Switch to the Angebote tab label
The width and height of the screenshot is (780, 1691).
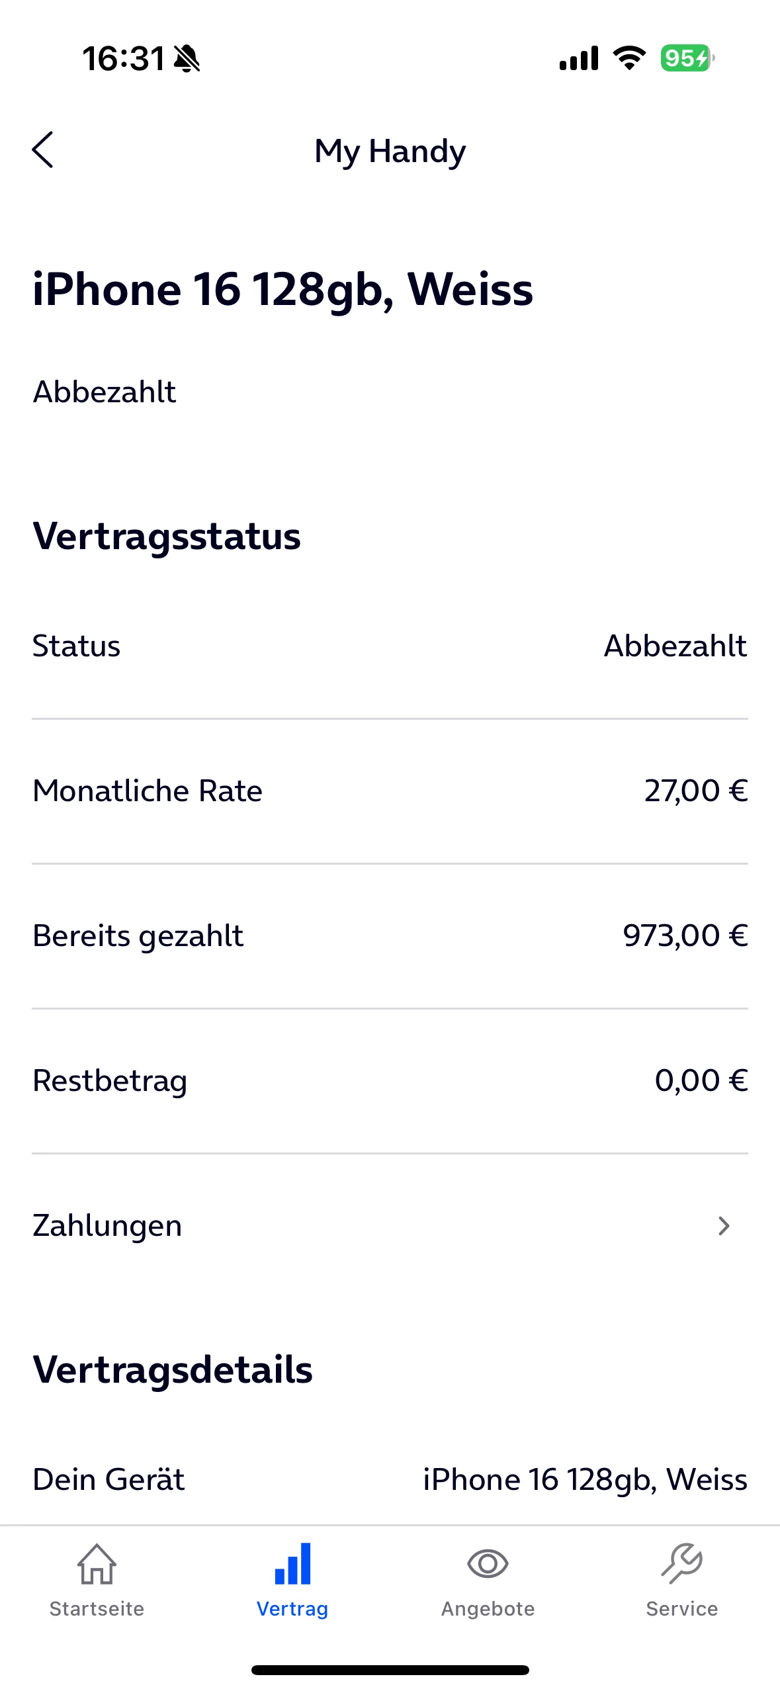pos(488,1609)
